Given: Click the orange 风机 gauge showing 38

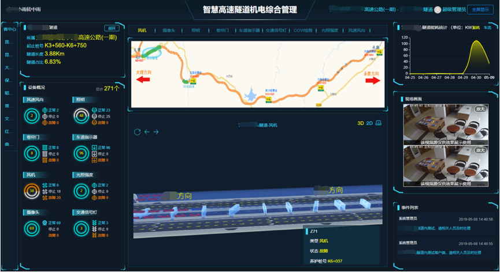Looking at the screenshot, I should [32, 191].
